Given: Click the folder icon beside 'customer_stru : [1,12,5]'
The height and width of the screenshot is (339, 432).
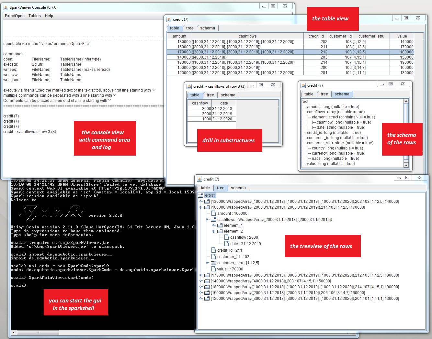Looking at the screenshot, I should (x=213, y=263).
